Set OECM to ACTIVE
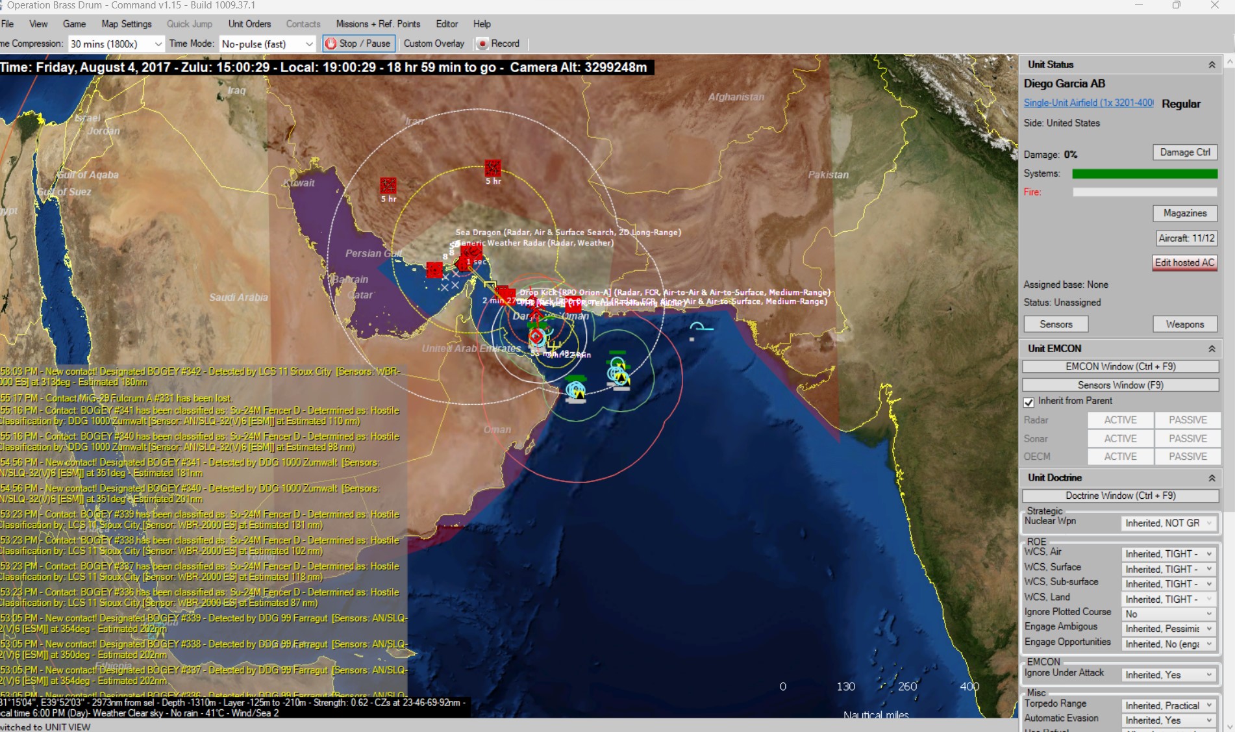The width and height of the screenshot is (1235, 732). pyautogui.click(x=1120, y=457)
